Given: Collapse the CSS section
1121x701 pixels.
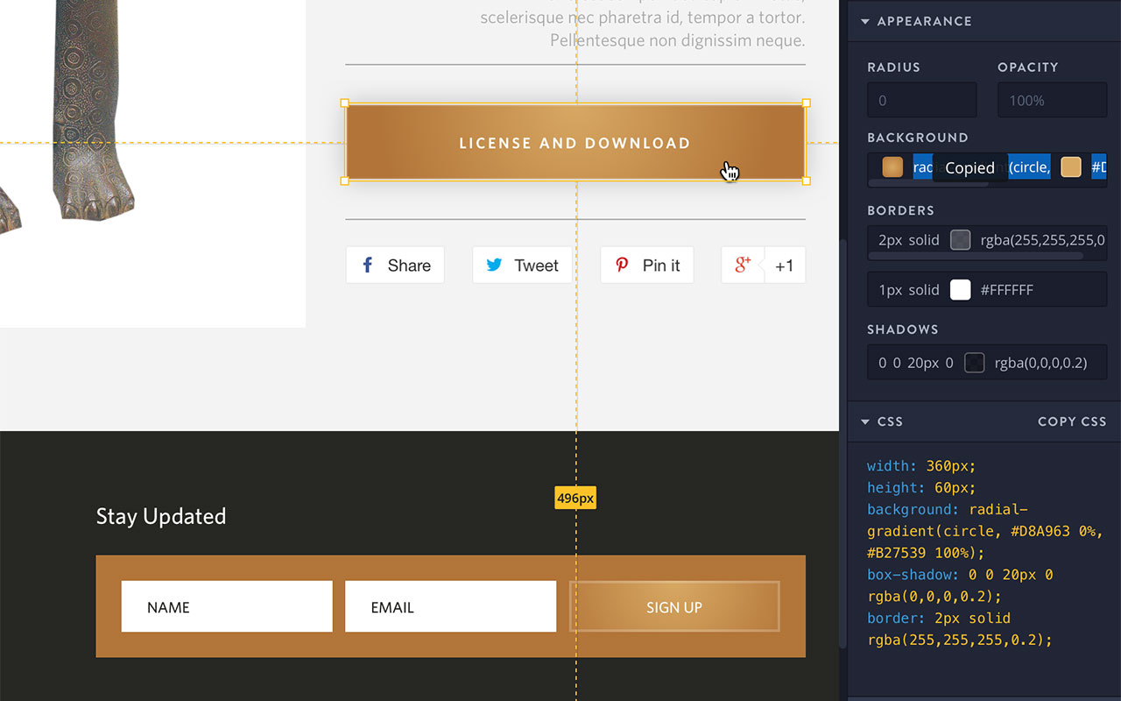Looking at the screenshot, I should tap(865, 421).
